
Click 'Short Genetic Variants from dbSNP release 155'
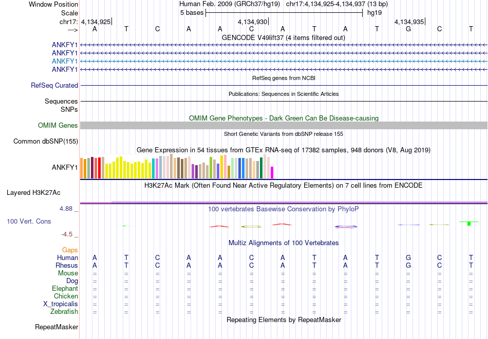tap(284, 134)
